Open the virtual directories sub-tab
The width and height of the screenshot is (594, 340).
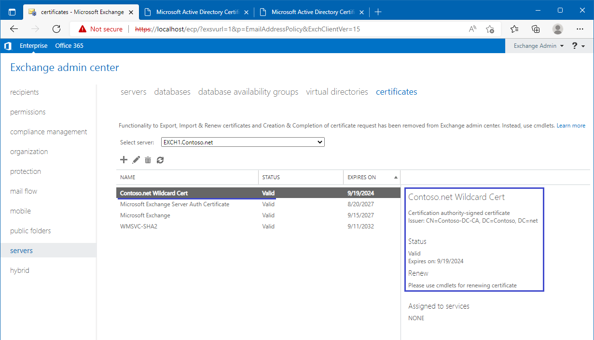(337, 92)
